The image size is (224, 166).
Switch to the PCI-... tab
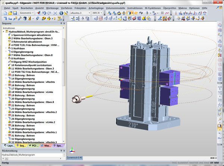(x=34, y=145)
